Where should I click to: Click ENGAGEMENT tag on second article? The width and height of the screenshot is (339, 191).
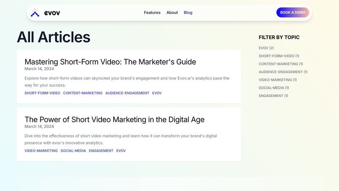click(101, 151)
